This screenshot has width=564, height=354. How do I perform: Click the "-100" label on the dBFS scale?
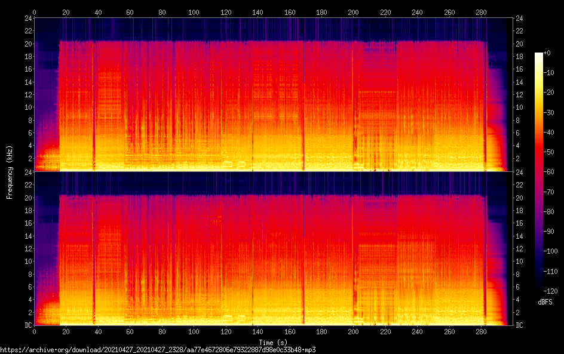(551, 251)
